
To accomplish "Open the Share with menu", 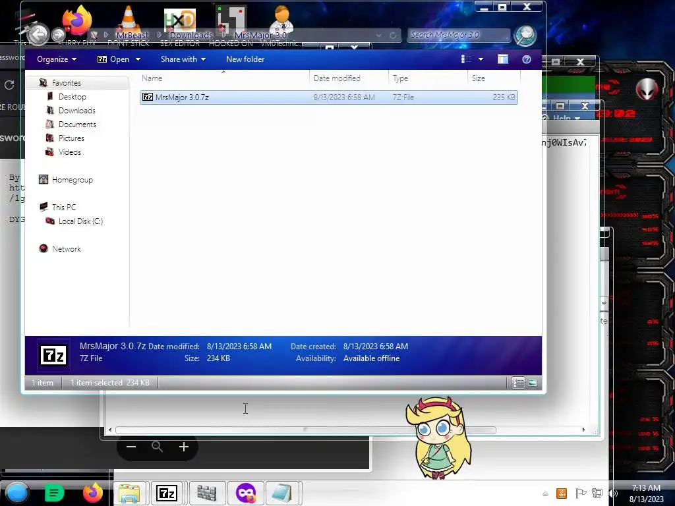I will click(183, 59).
